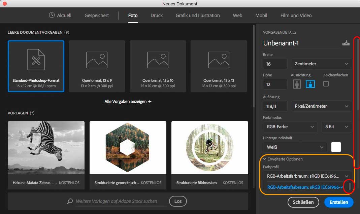This screenshot has width=360, height=214.
Task: Open the Zentimeter width unit dropdown
Action: click(321, 64)
